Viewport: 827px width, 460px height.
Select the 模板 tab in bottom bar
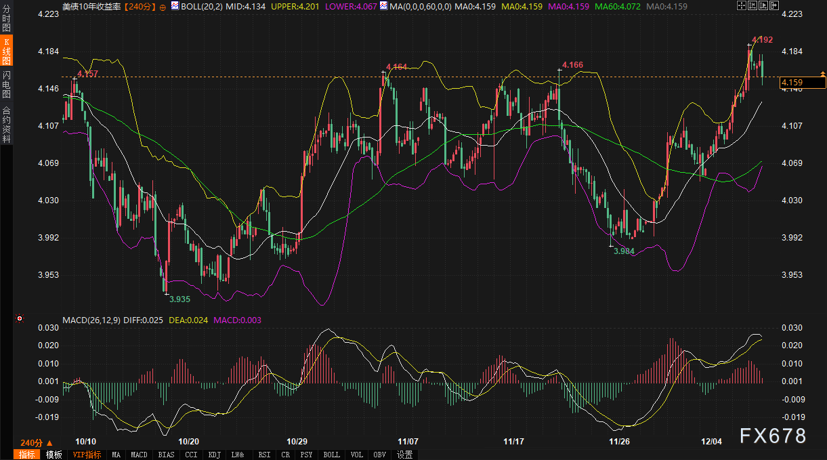(54, 455)
